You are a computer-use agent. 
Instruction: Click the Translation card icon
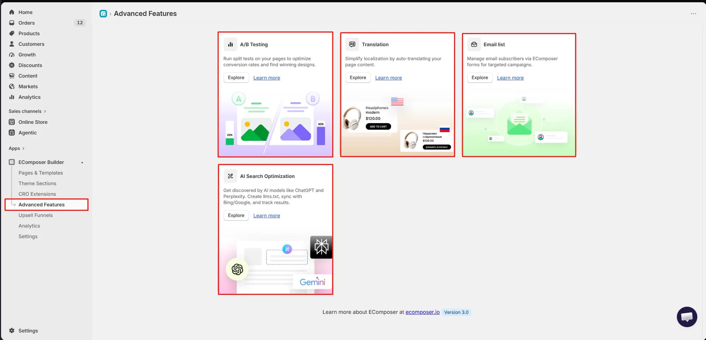coord(352,44)
